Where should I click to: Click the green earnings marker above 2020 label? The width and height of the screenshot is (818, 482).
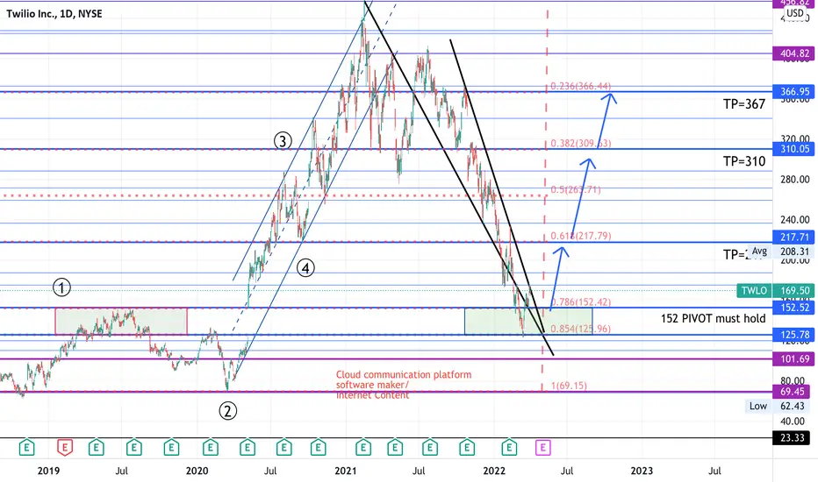click(x=211, y=447)
